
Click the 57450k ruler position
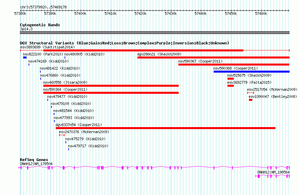click(231, 13)
